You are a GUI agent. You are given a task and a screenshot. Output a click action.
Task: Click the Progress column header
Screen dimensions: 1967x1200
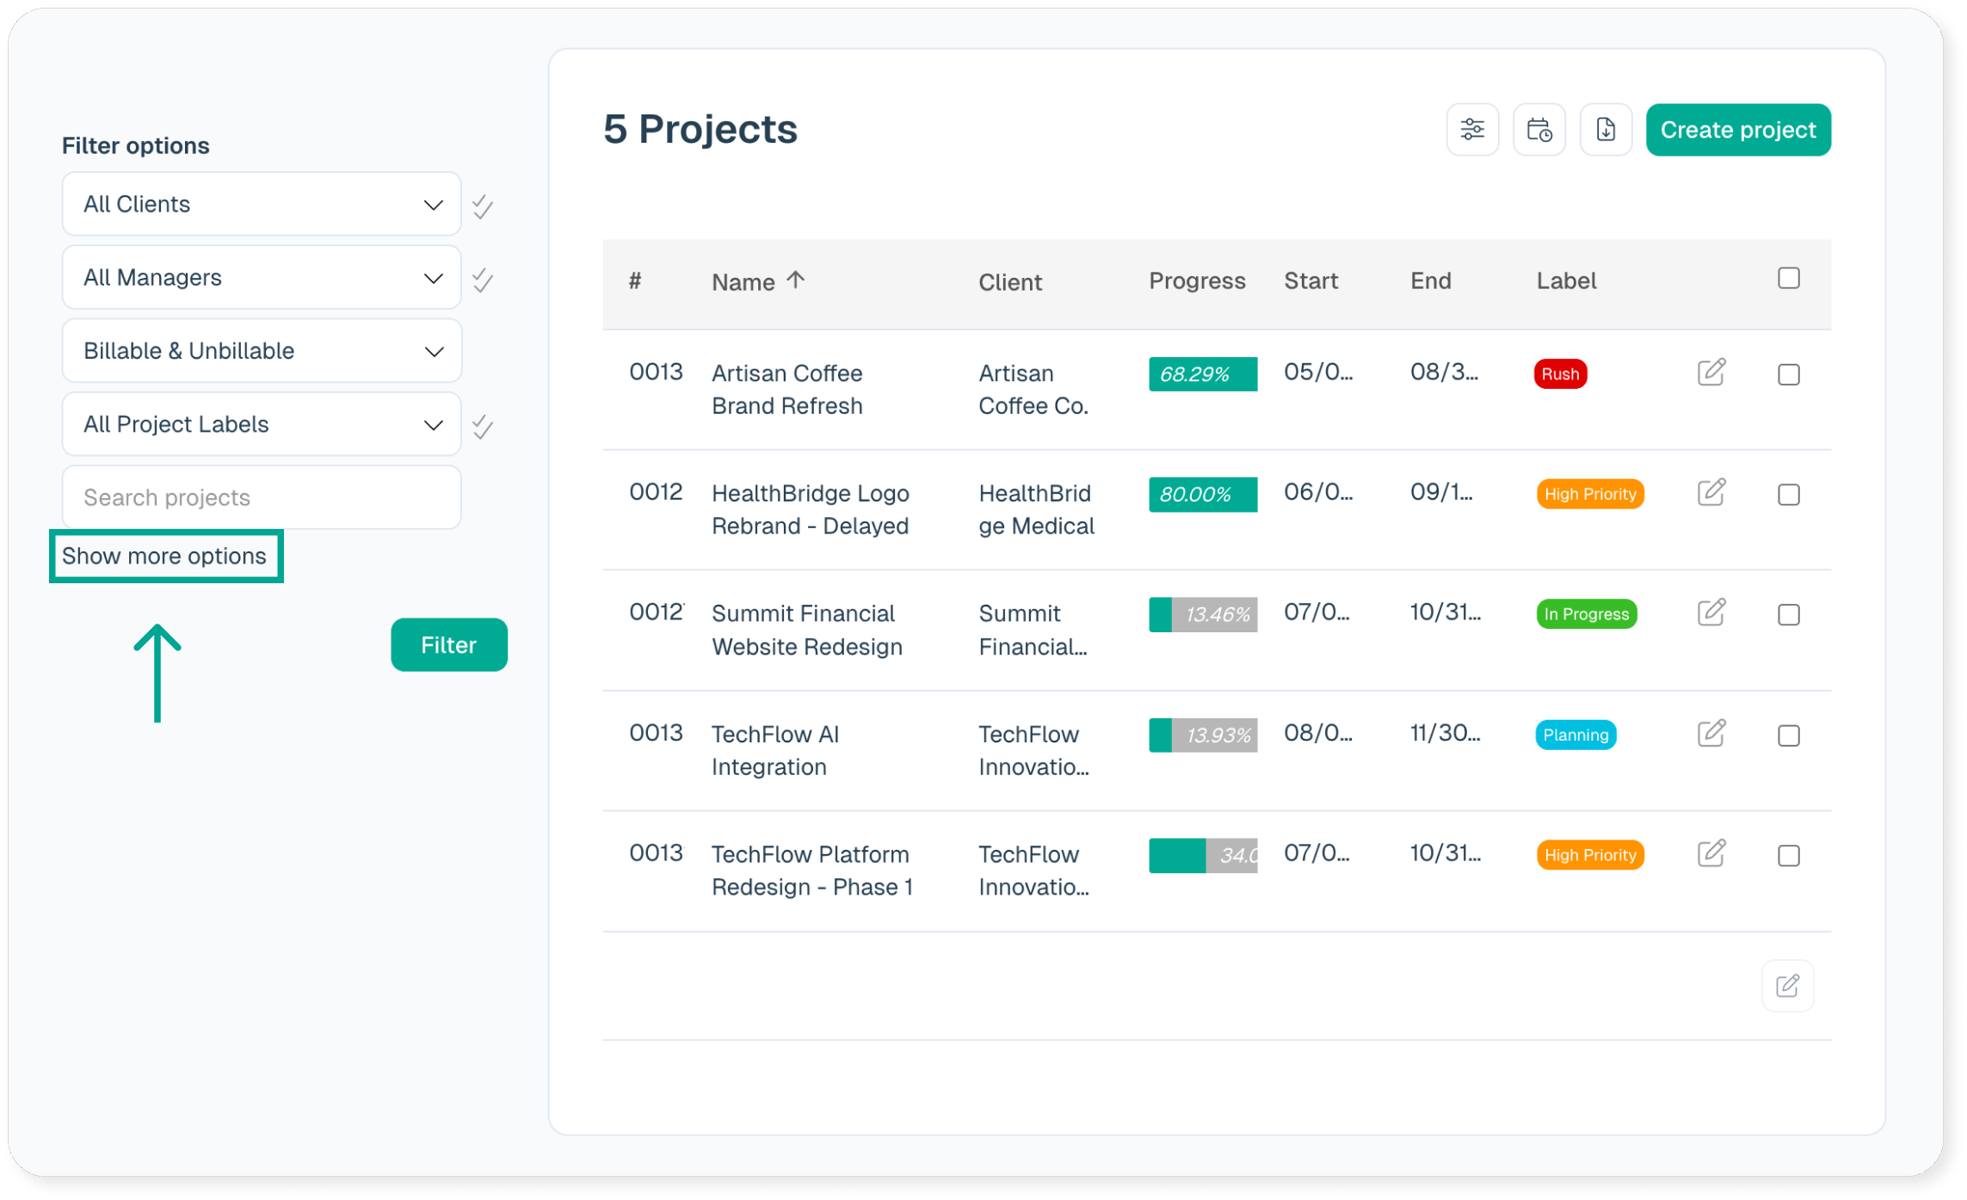click(x=1196, y=281)
